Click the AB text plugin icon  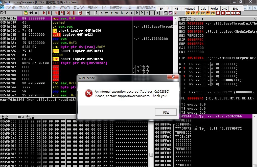click(x=198, y=13)
